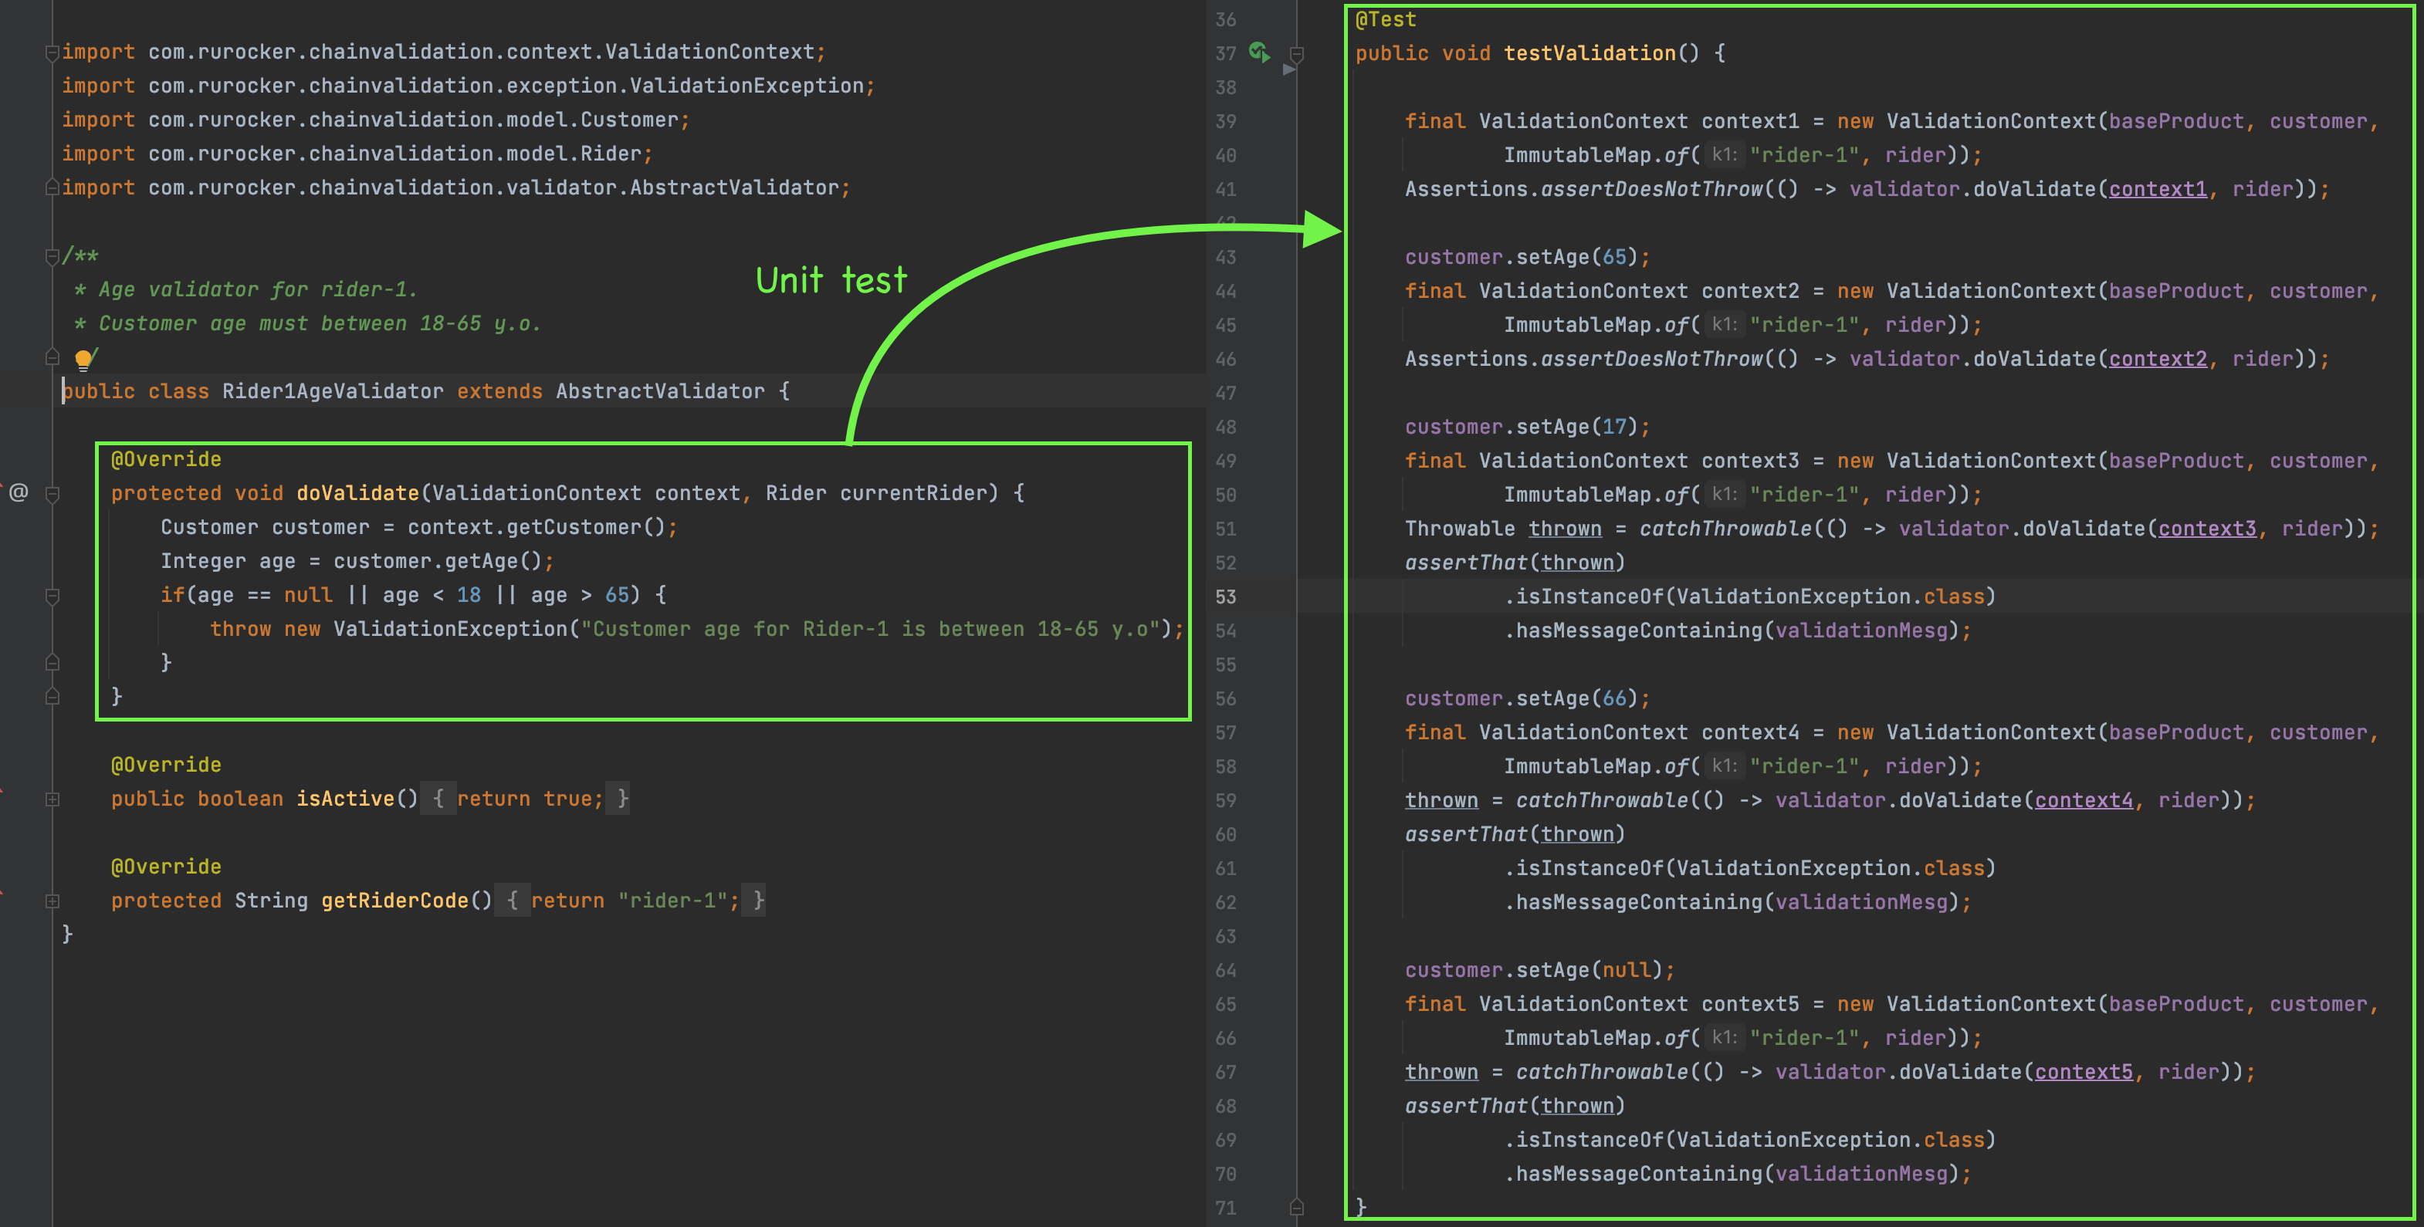Click line number 64 in the gutter
Image resolution: width=2424 pixels, height=1227 pixels.
pyautogui.click(x=1225, y=970)
